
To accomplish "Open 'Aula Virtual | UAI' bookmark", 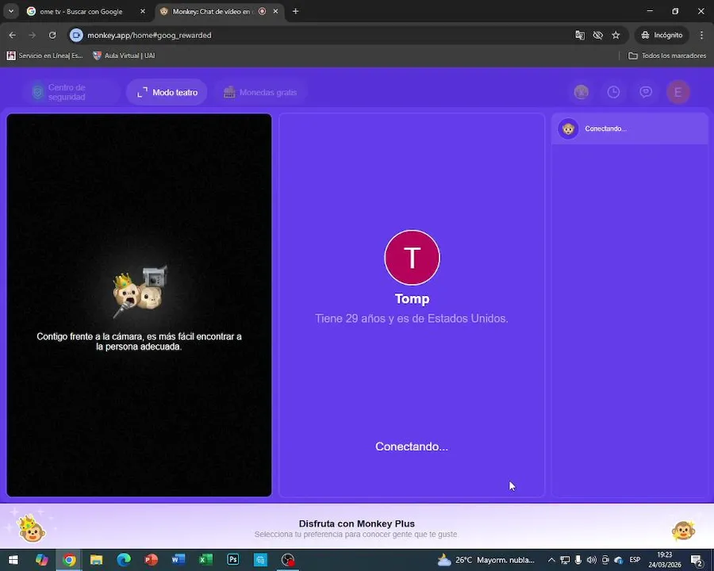I will (124, 56).
